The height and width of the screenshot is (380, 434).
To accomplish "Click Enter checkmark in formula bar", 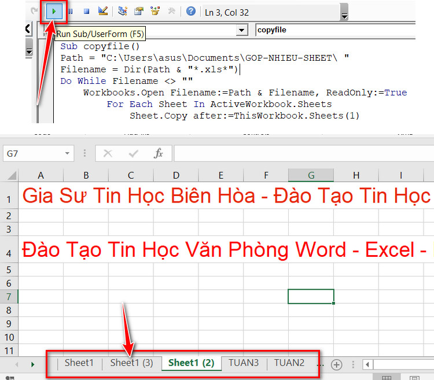I will click(134, 153).
